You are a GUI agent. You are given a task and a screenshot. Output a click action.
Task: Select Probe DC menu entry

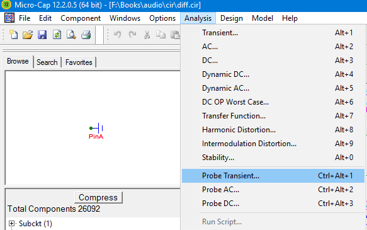coord(273,204)
